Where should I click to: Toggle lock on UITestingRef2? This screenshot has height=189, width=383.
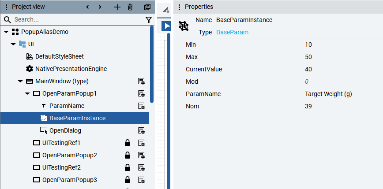click(127, 167)
